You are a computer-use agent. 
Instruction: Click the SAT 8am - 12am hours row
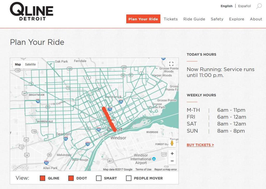(216, 124)
